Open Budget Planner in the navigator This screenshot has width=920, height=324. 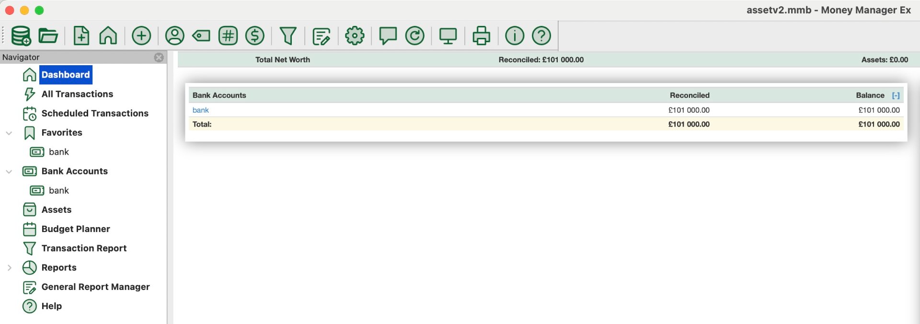(76, 229)
